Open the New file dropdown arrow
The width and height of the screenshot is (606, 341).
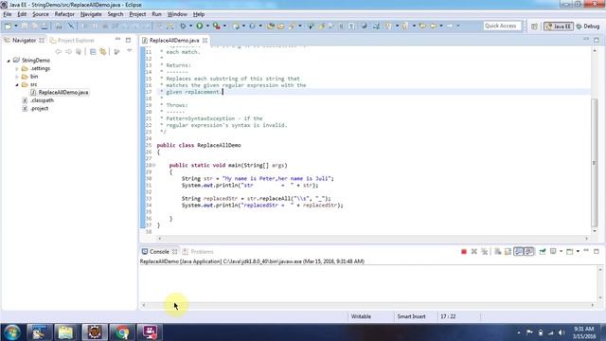16,26
